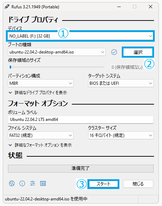Screen dimensions: 162x206
Task: Minimize the Rufus window
Action: 119,7
